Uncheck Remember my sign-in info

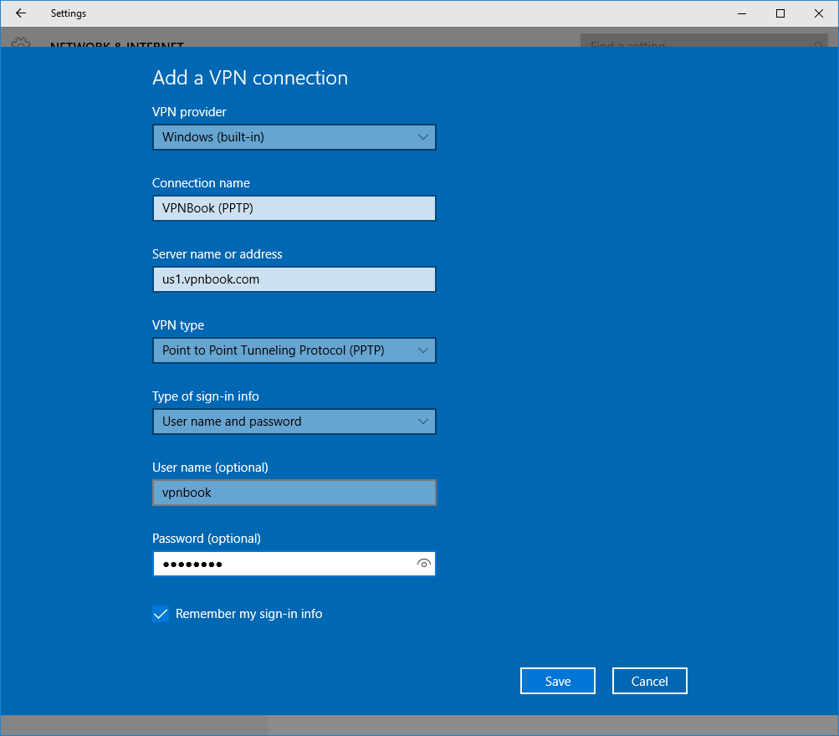[x=160, y=614]
